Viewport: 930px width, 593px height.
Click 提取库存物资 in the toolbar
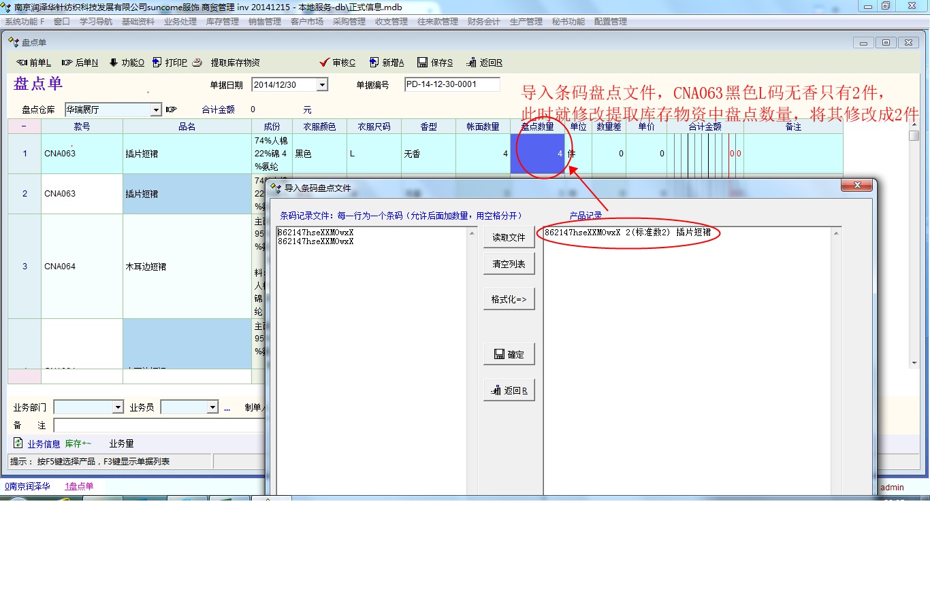[235, 63]
